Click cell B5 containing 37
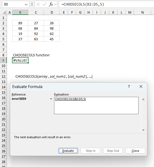This screenshot has width=154, height=167. pos(20,39)
